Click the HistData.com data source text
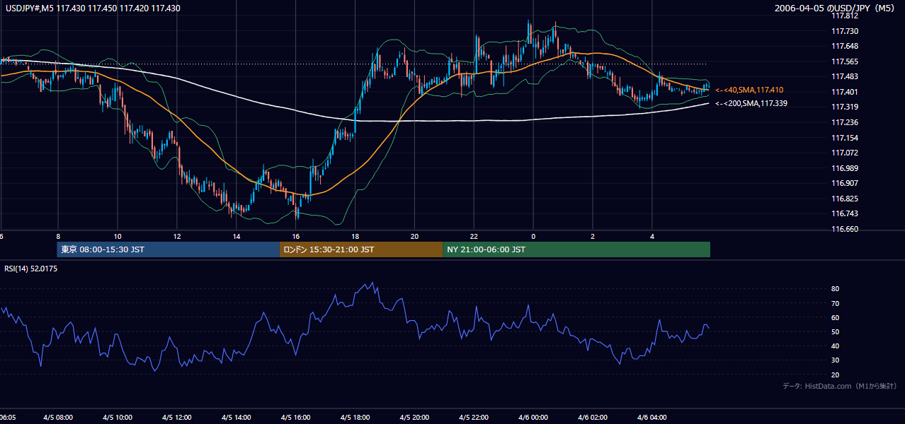Screen dimensions: 905x424 [x=840, y=386]
